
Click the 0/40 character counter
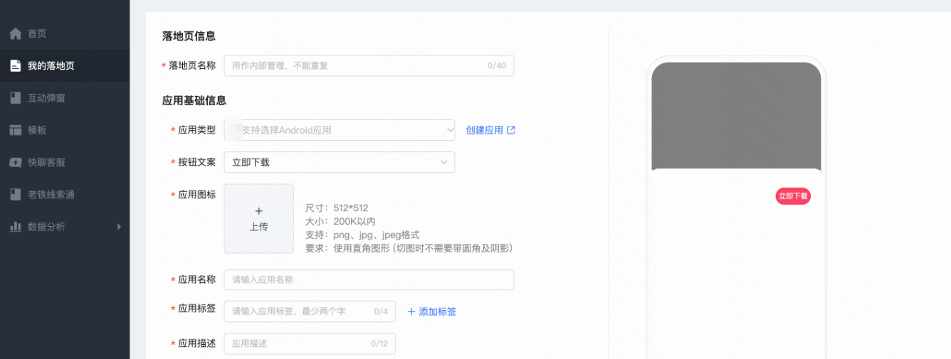click(497, 65)
